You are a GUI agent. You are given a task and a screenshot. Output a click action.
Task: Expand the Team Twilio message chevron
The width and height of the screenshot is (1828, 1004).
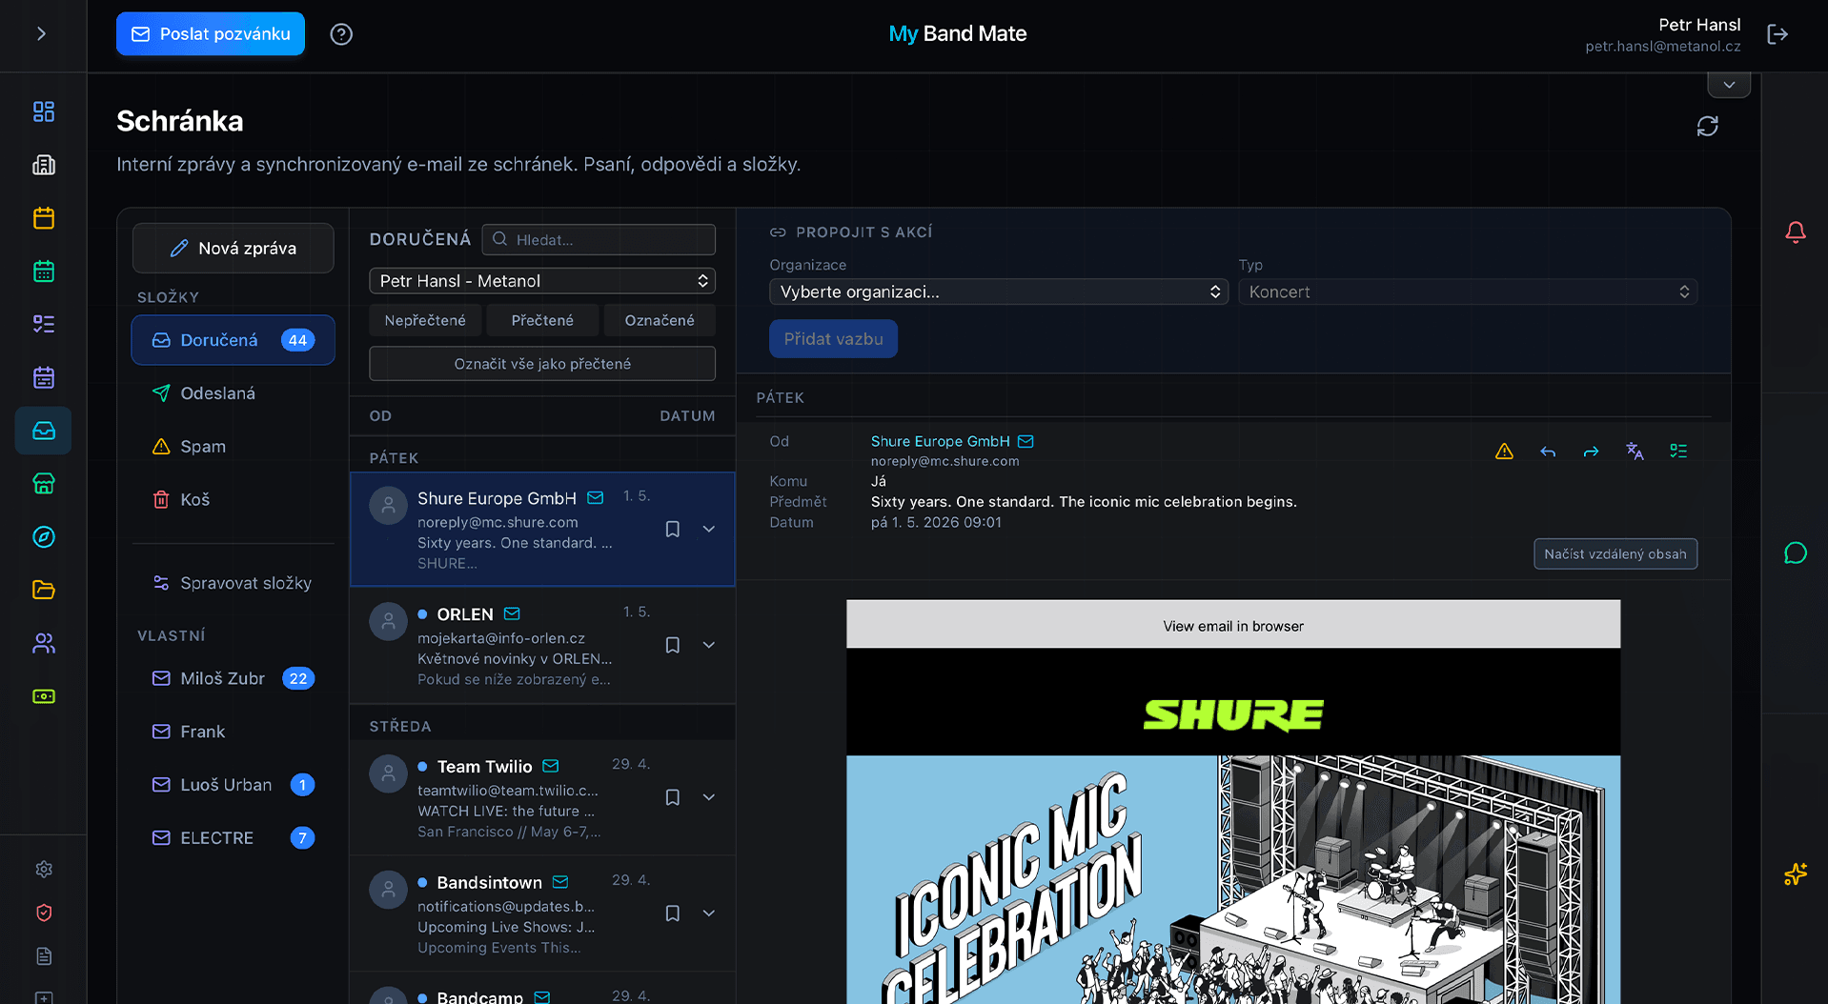(x=708, y=797)
